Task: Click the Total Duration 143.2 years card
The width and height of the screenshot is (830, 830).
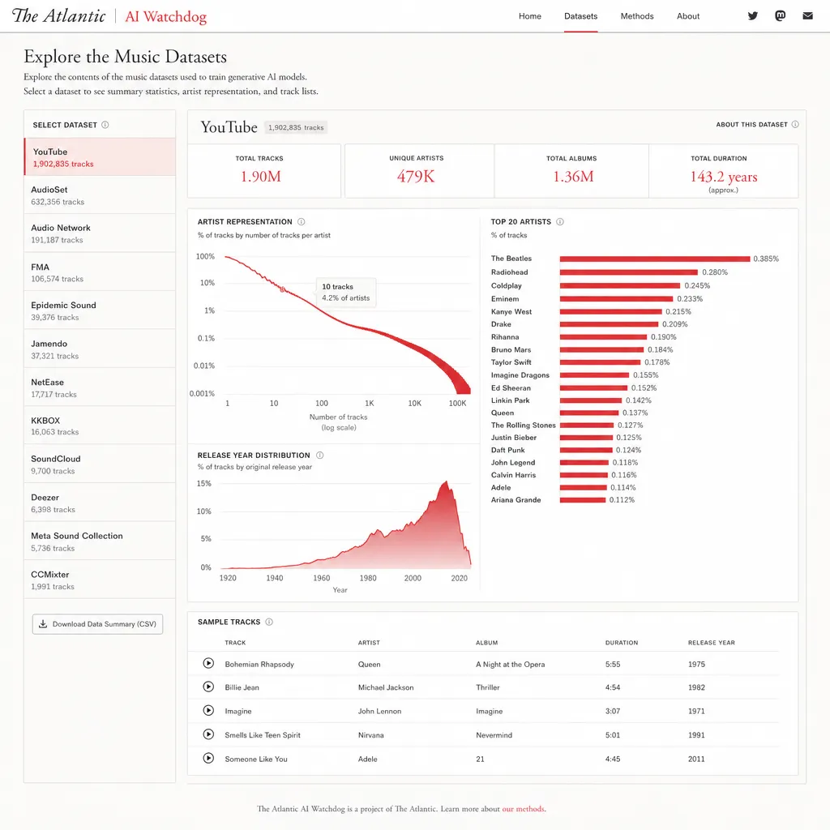Action: click(x=724, y=171)
